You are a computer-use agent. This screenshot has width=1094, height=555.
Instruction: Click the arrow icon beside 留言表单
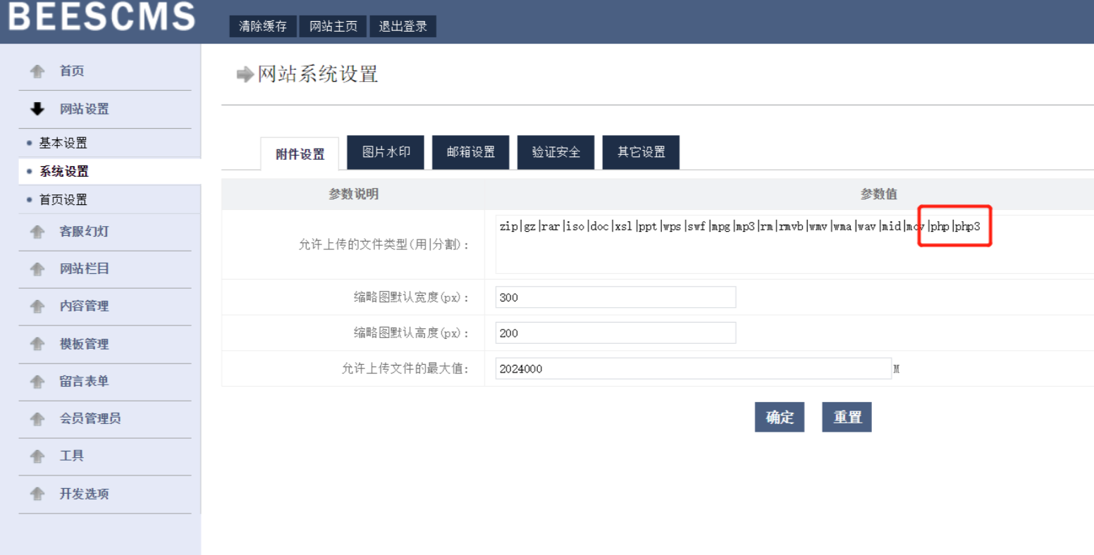[x=37, y=381]
